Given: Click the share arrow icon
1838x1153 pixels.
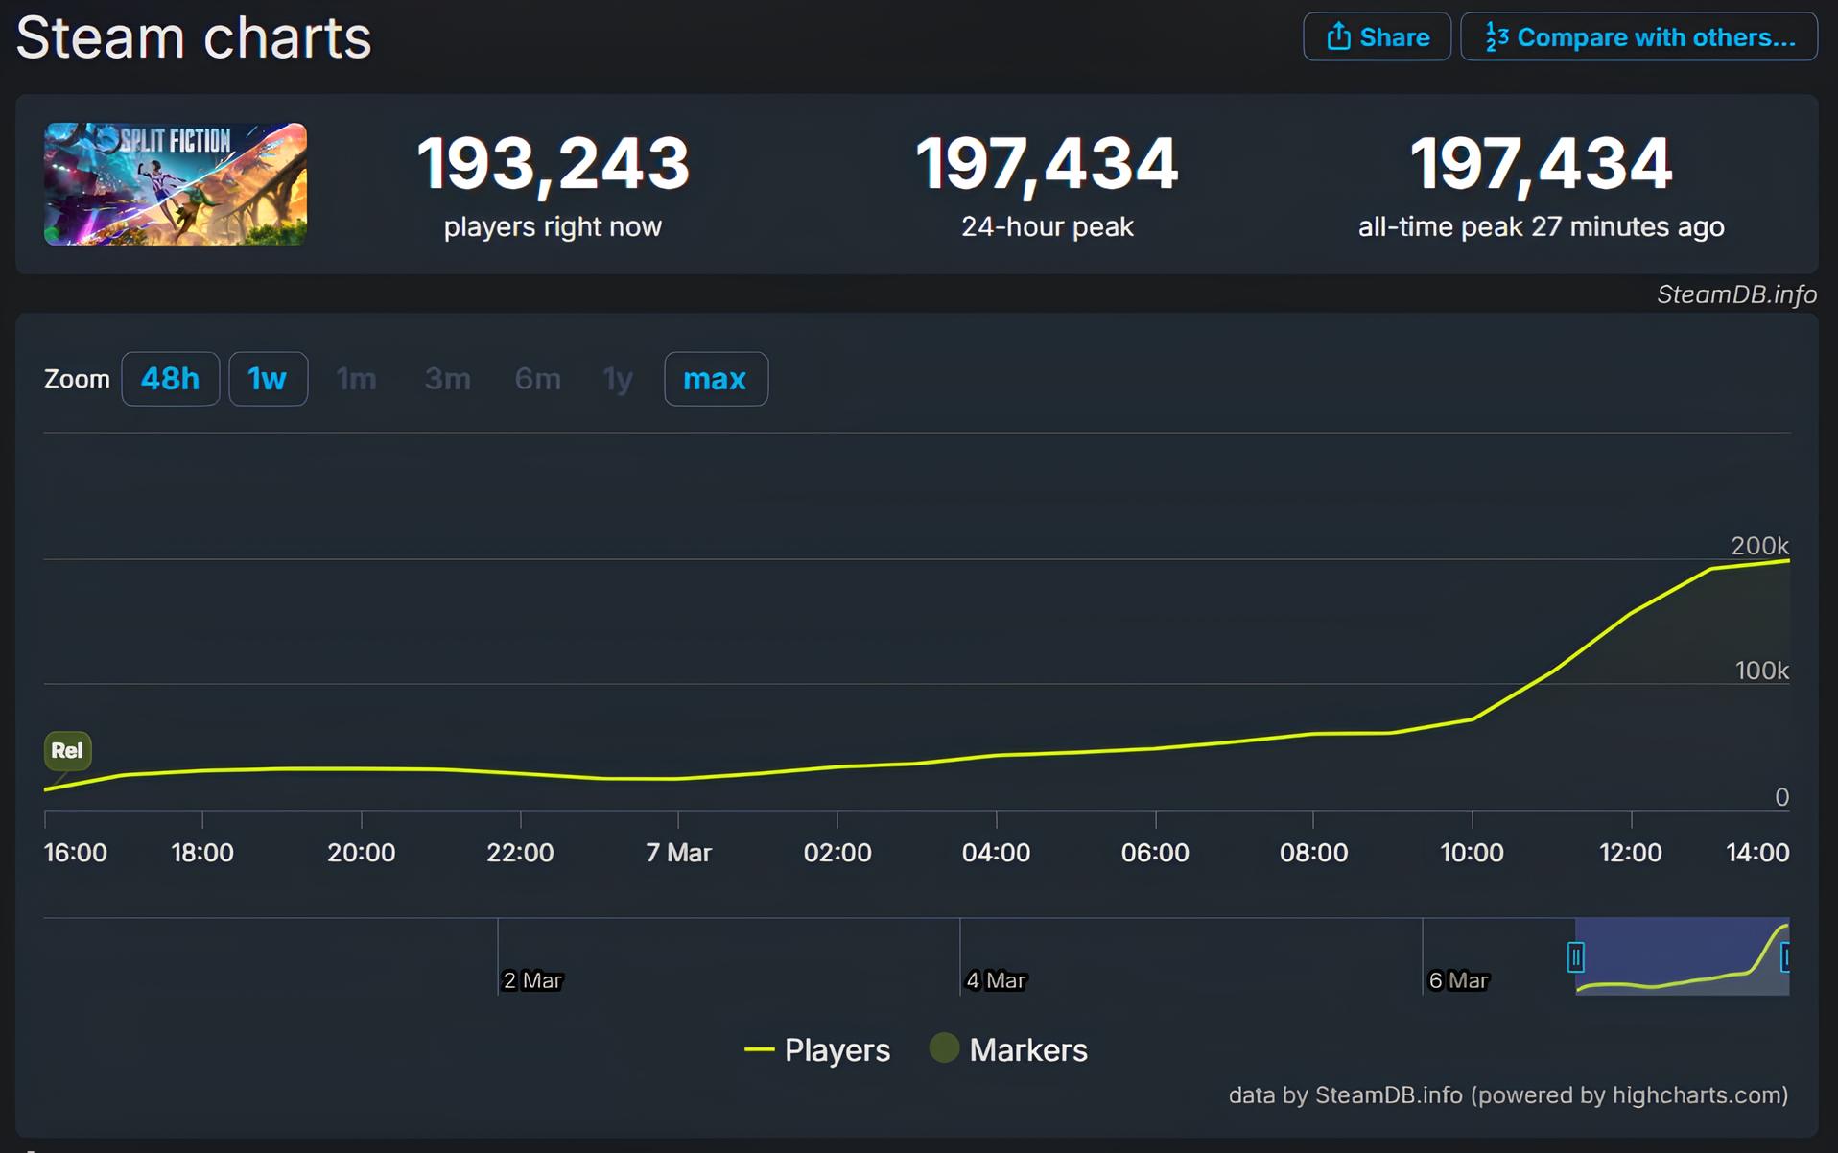Looking at the screenshot, I should [1338, 37].
